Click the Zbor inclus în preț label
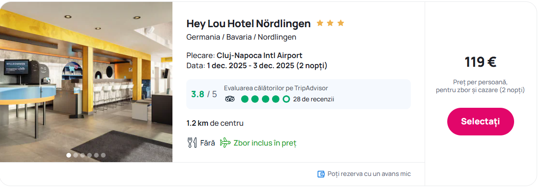539x187 pixels. click(x=265, y=143)
